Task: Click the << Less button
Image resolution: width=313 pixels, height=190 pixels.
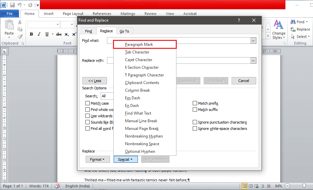Action: click(95, 81)
